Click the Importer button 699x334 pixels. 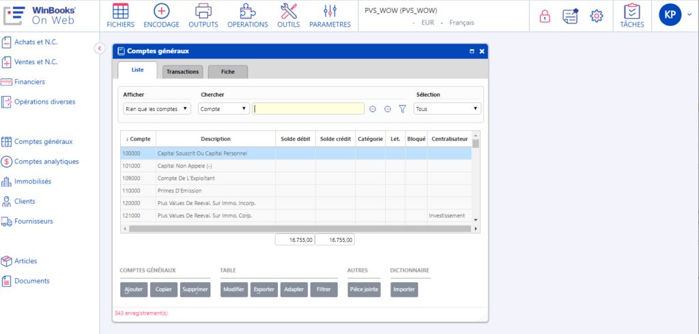click(404, 290)
